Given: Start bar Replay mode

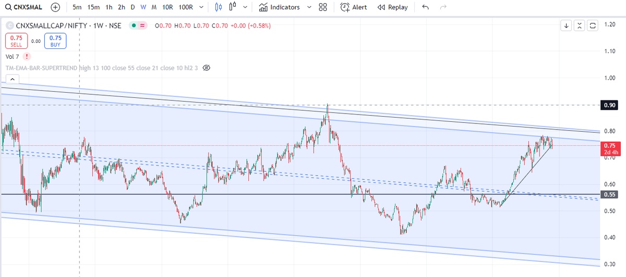Looking at the screenshot, I should pyautogui.click(x=392, y=7).
